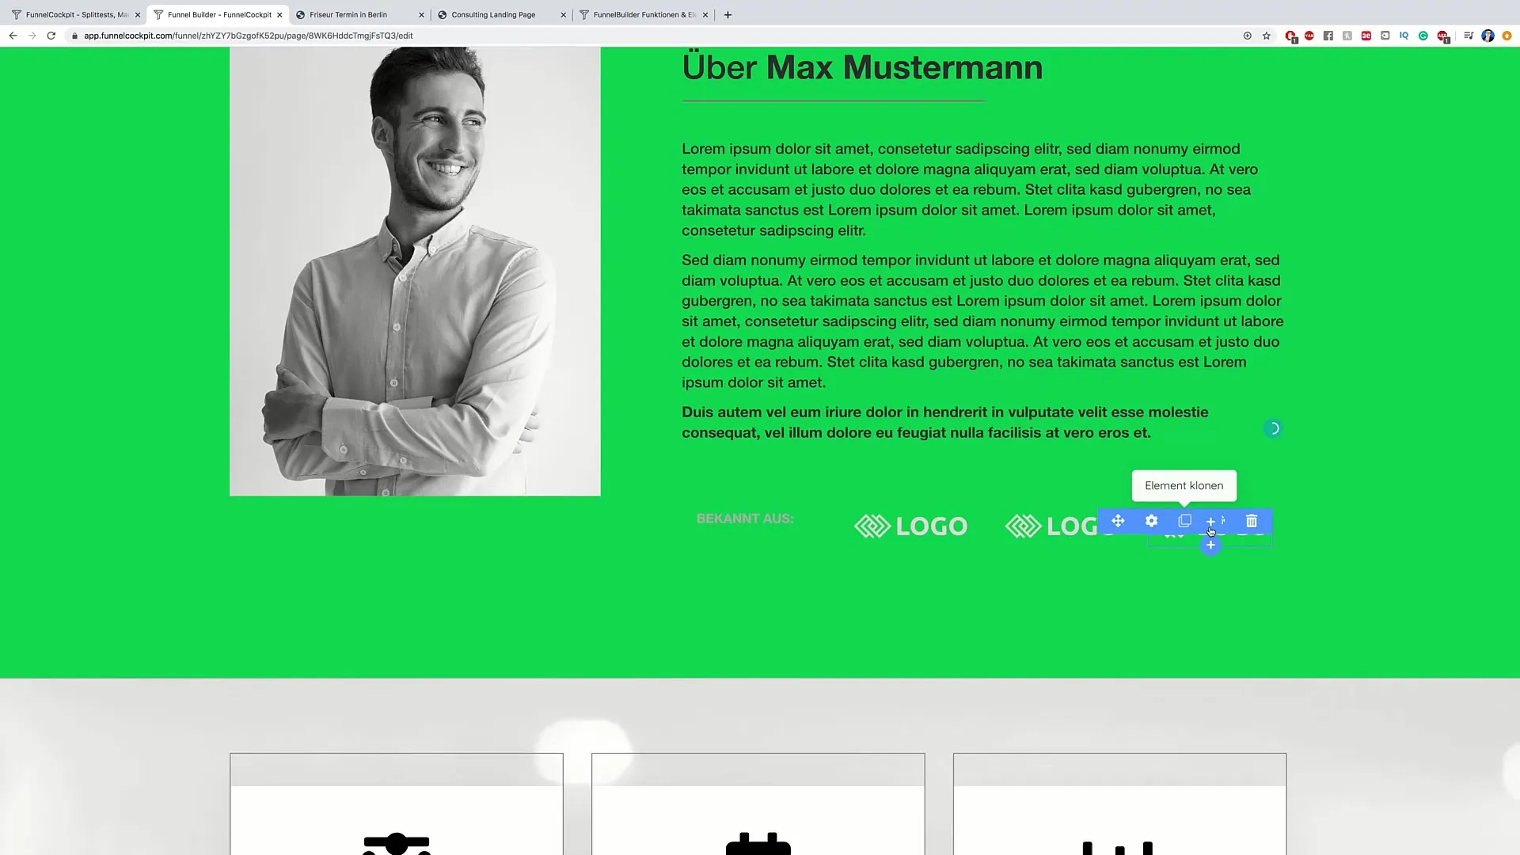This screenshot has height=855, width=1520.
Task: Click the plus add element icon below toolbar
Action: [x=1210, y=545]
